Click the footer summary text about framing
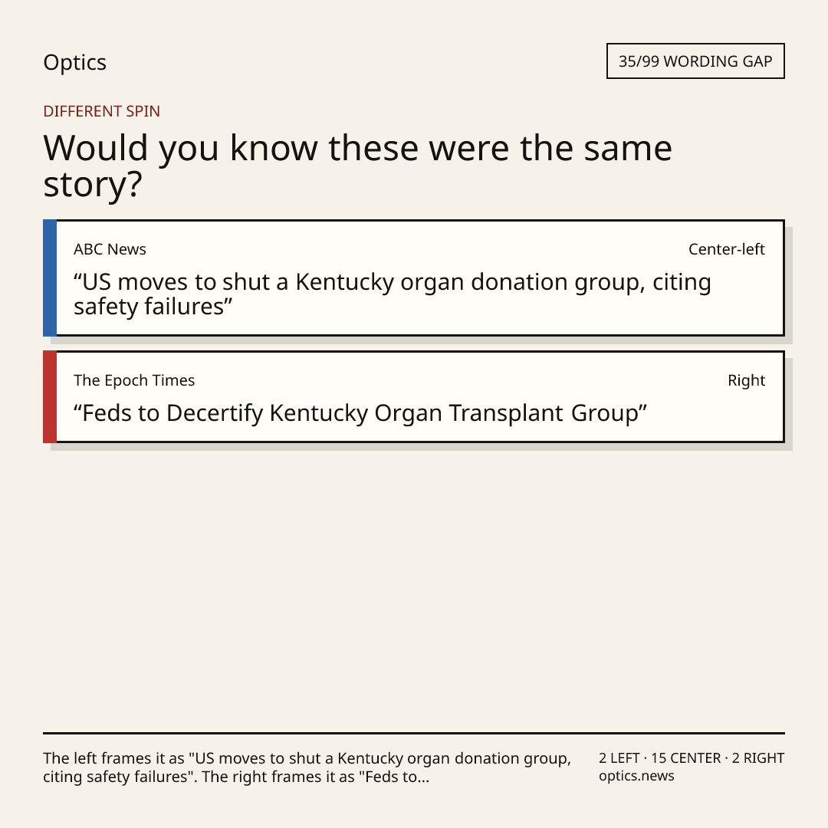 tap(307, 767)
